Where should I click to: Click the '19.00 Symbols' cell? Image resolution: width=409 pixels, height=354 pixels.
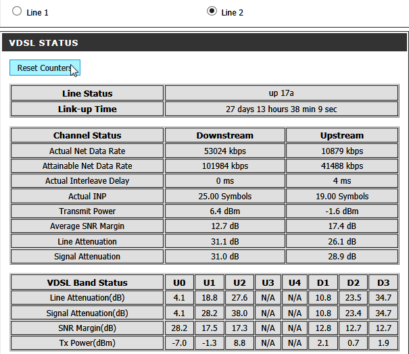click(342, 196)
